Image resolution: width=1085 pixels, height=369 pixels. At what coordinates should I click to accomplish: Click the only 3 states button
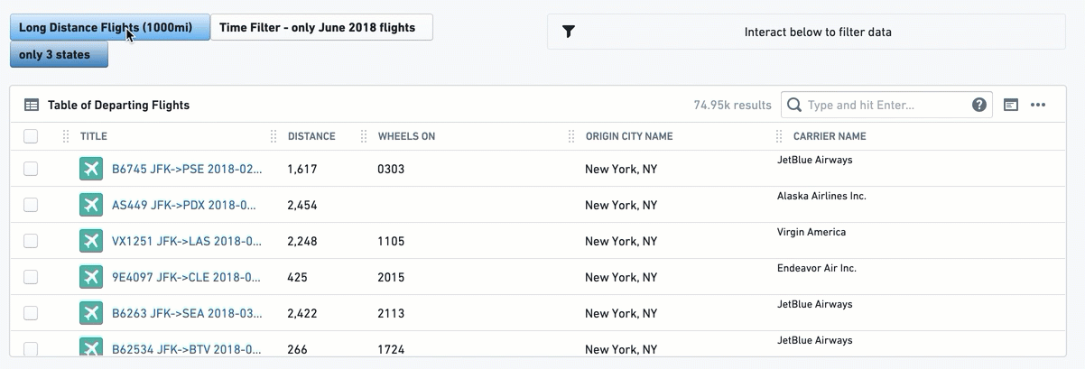60,55
